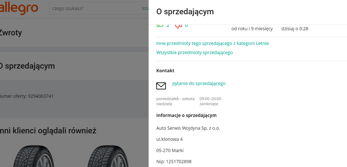This screenshot has height=167, width=347.
Task: Click 'Nip: 1251702898' text
Action: pyautogui.click(x=174, y=161)
